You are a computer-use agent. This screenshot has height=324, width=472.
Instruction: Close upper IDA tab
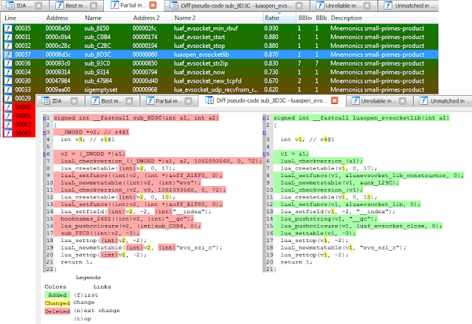pos(38,5)
